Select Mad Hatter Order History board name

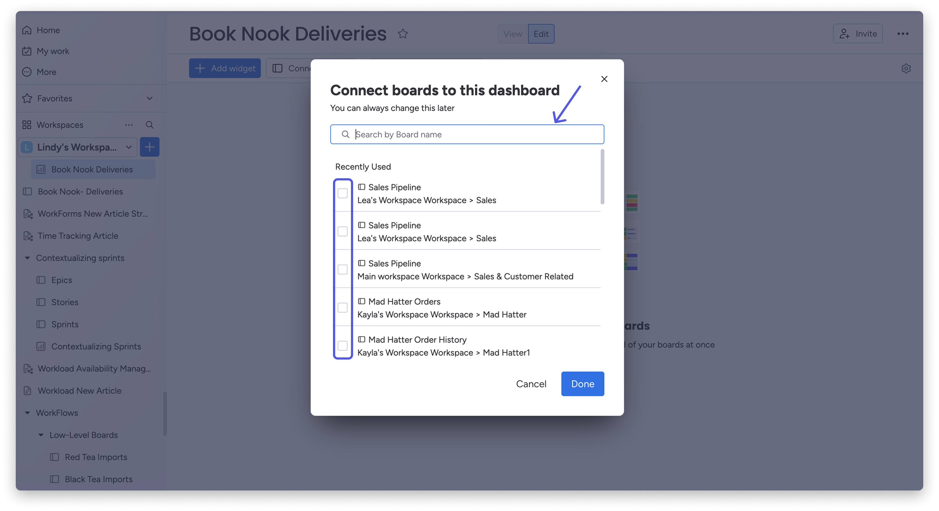tap(417, 340)
